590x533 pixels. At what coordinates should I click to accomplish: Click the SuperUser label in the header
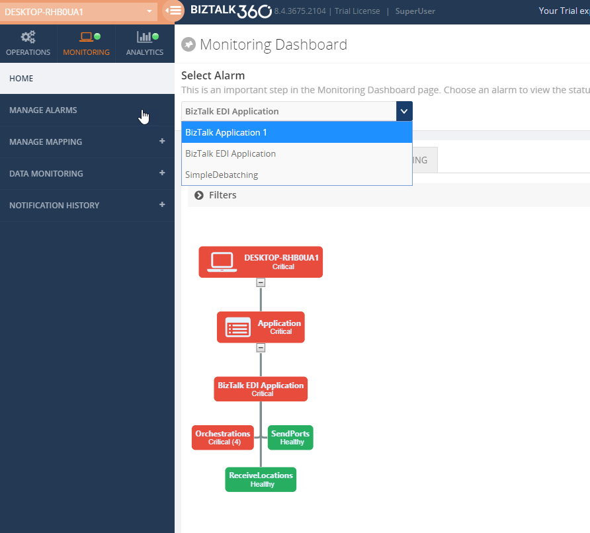pyautogui.click(x=415, y=11)
